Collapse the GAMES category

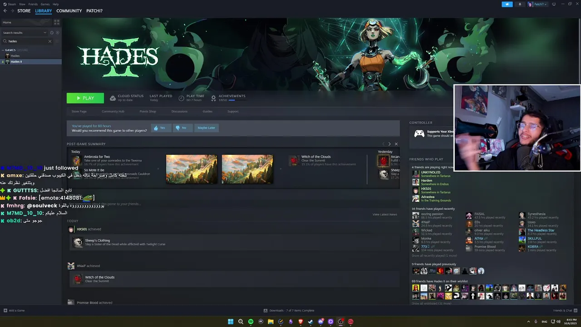3,50
